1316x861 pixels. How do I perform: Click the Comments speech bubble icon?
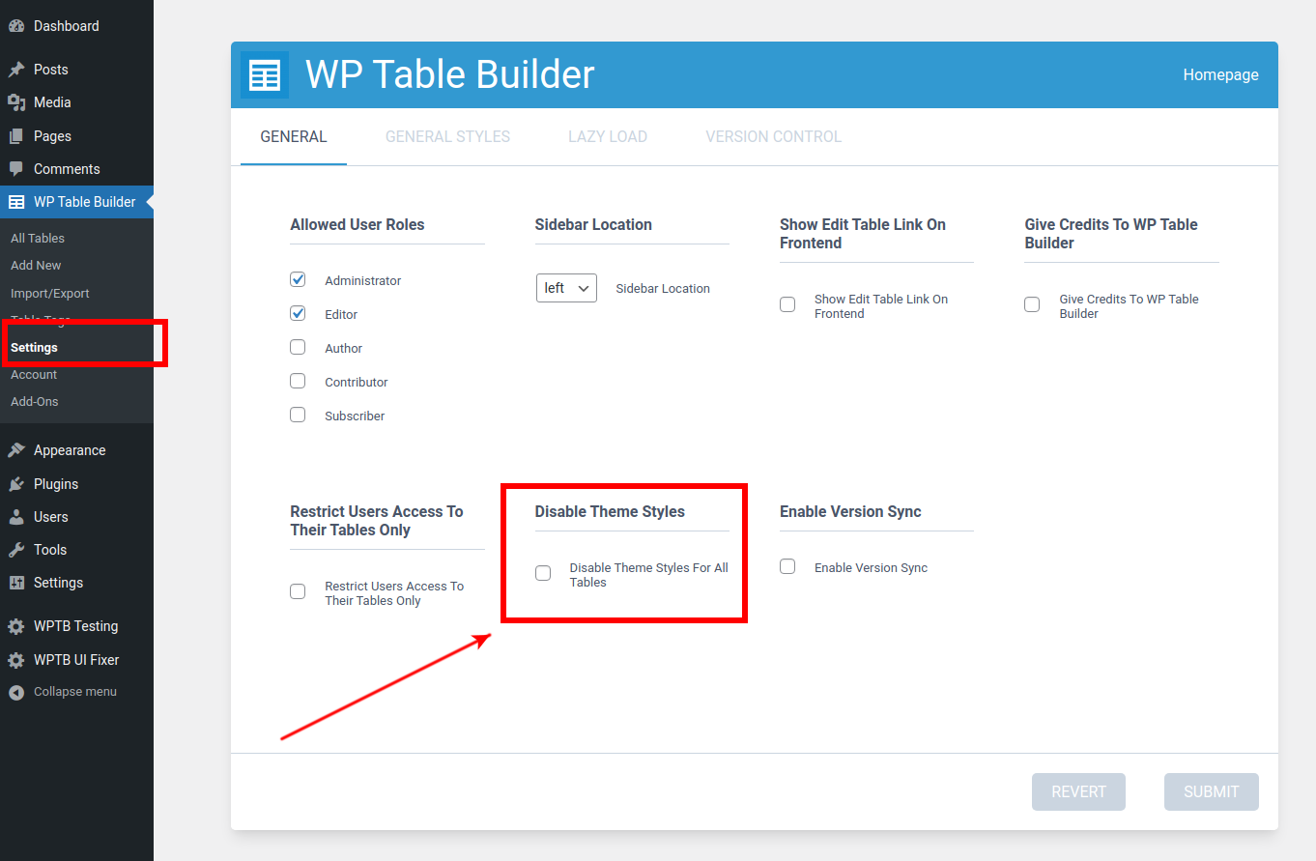16,169
